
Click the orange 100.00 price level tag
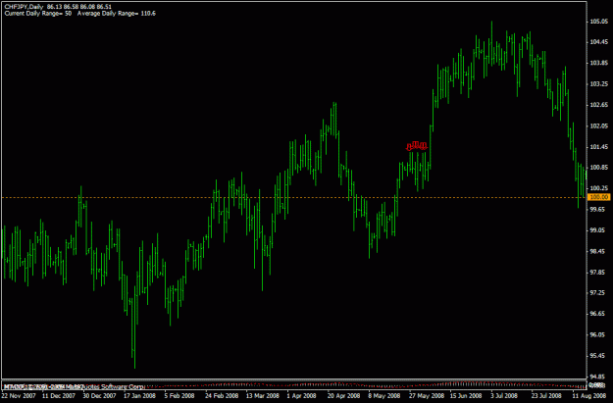[x=598, y=197]
